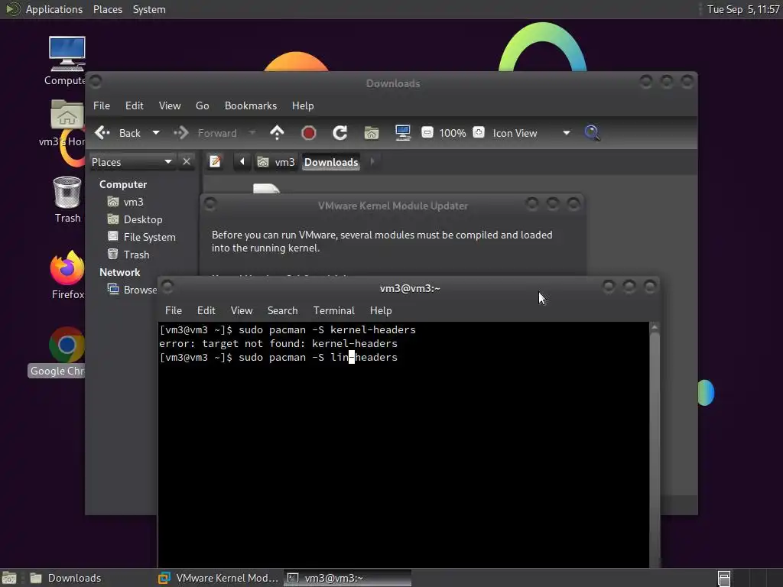Open the Help menu in Downloads window
783x587 pixels.
click(303, 105)
